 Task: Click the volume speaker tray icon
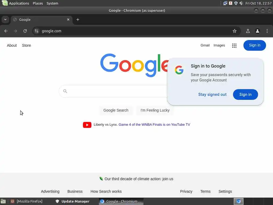241,3
